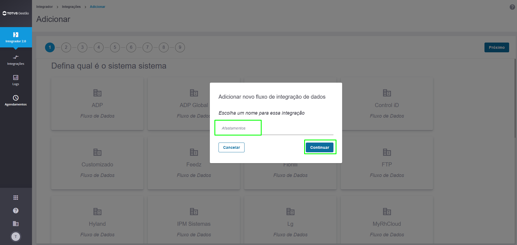
Task: Open the help icon in the sidebar
Action: click(16, 211)
